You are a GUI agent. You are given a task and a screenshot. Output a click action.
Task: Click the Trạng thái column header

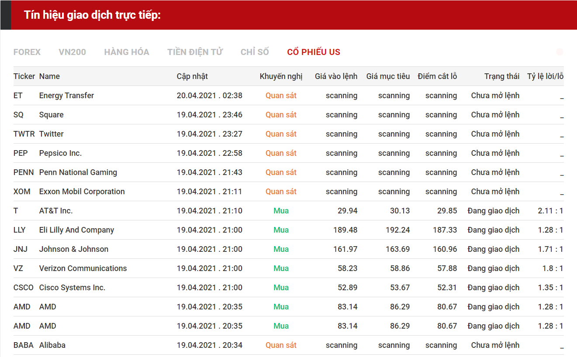[502, 76]
